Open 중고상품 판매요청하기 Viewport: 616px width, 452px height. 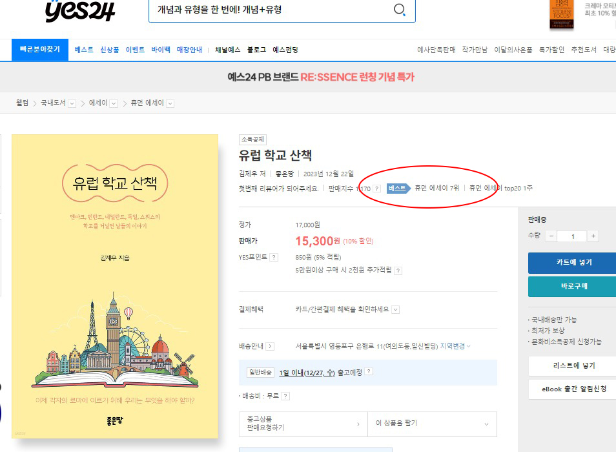[x=303, y=424]
